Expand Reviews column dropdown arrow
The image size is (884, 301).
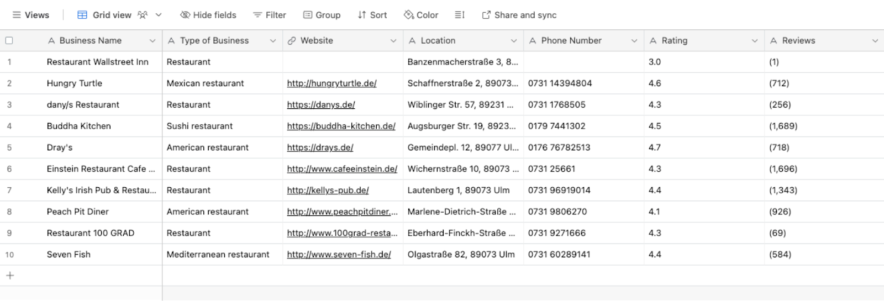875,41
